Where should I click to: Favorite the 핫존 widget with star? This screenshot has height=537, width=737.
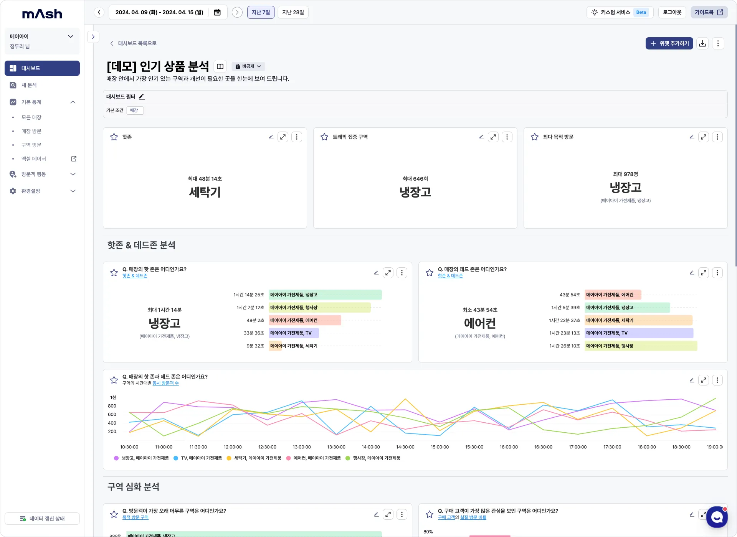(x=114, y=137)
